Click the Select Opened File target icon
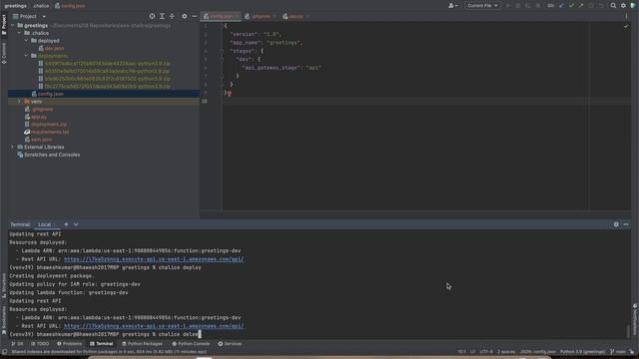This screenshot has height=359, width=639. pos(152,16)
